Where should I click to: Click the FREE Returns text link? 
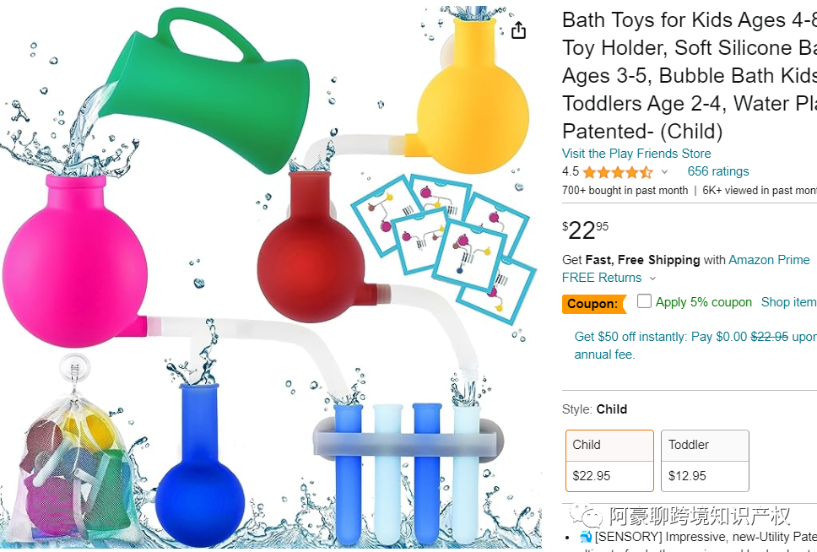point(601,278)
